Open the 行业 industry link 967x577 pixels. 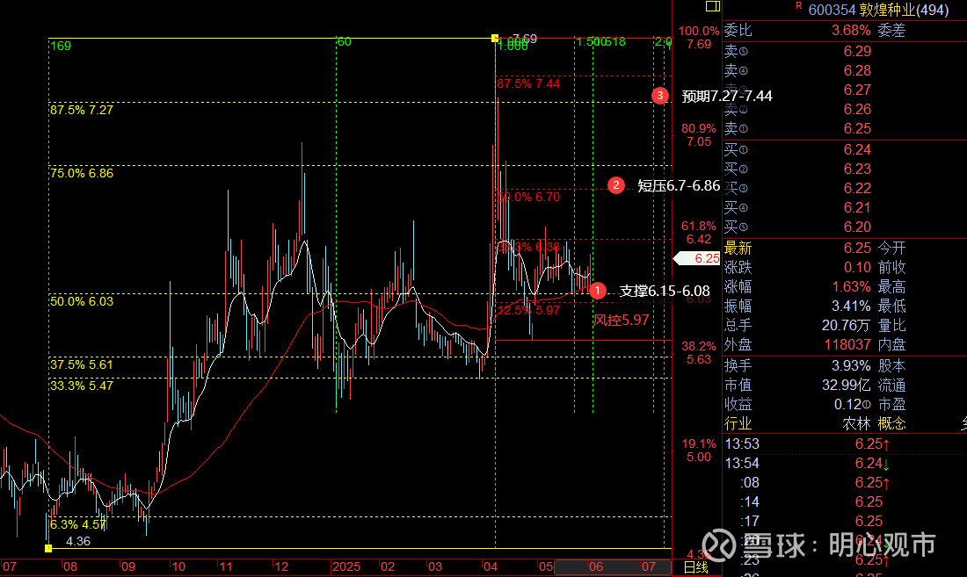click(738, 423)
